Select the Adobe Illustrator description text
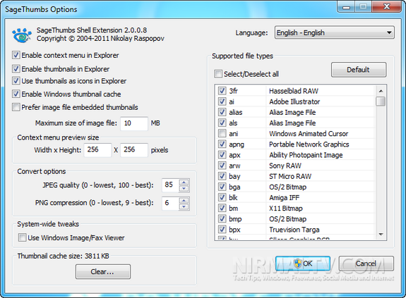This screenshot has height=298, width=406. point(294,101)
